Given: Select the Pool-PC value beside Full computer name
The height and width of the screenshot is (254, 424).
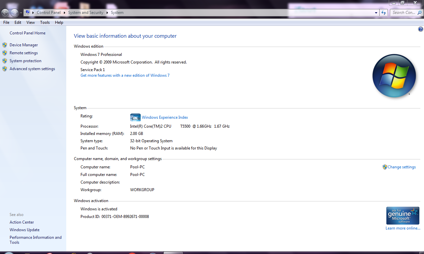Looking at the screenshot, I should pos(137,175).
